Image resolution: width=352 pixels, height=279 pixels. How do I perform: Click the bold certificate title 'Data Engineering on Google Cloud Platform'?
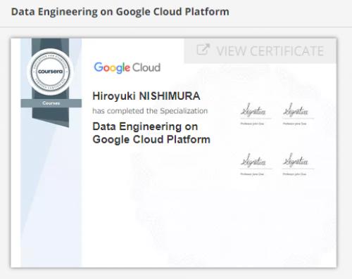[151, 133]
